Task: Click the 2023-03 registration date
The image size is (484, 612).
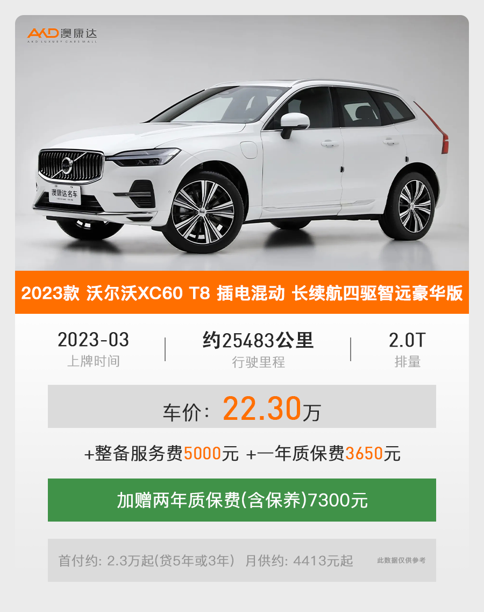Action: [x=93, y=340]
